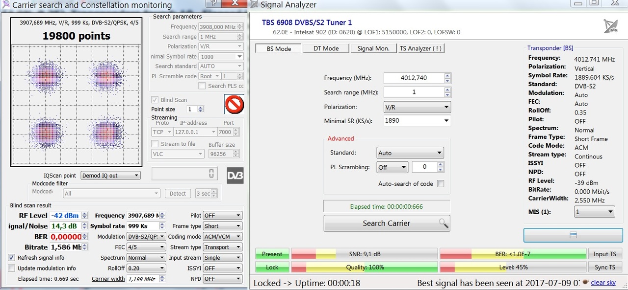Open the Polarization V/R dropdown in Signal Analyzer
628x290 pixels.
(x=417, y=107)
